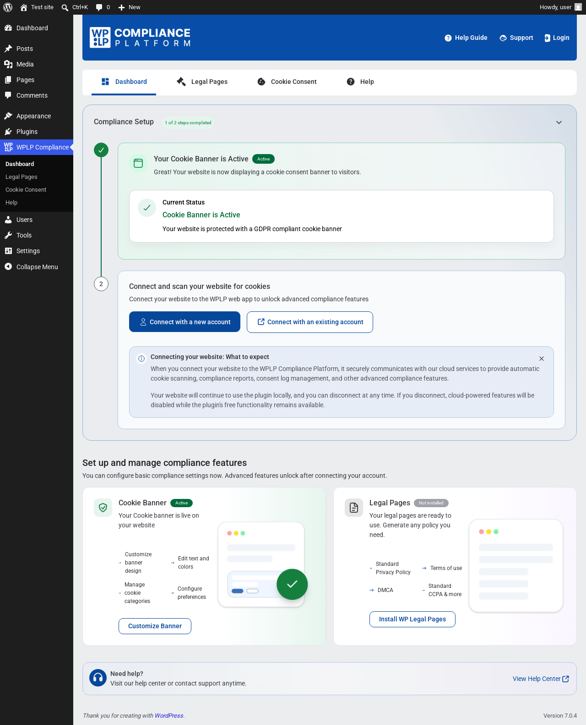Click Standard Privacy Policy item
The width and height of the screenshot is (586, 725).
tap(390, 568)
